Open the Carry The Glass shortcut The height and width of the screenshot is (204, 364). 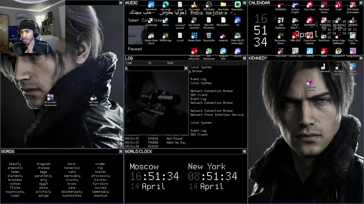coord(353,39)
